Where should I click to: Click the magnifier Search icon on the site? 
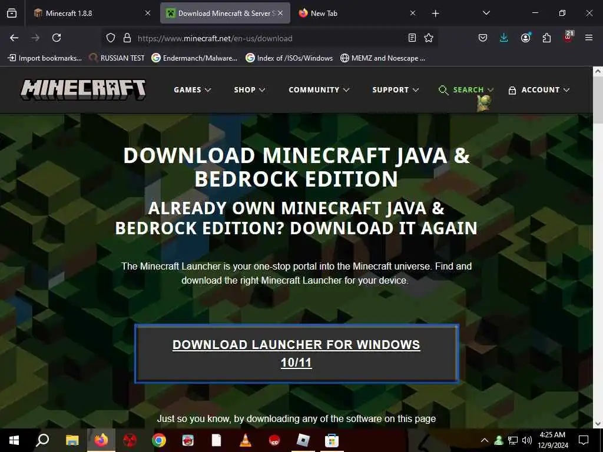(x=443, y=90)
